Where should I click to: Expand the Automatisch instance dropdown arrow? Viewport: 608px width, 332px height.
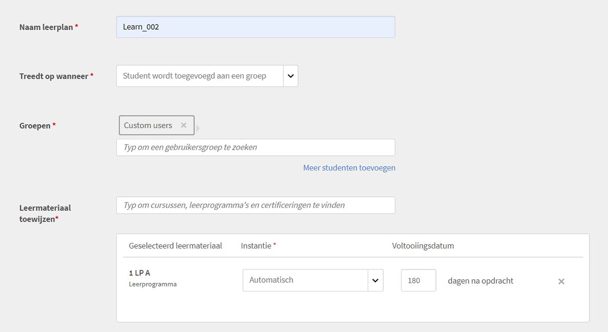(x=375, y=280)
